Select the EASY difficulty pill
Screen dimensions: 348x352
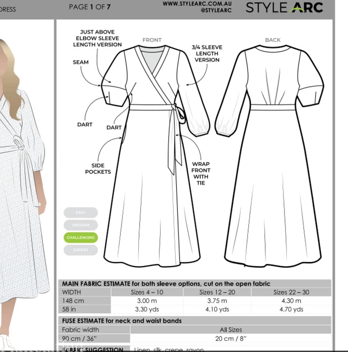(81, 213)
